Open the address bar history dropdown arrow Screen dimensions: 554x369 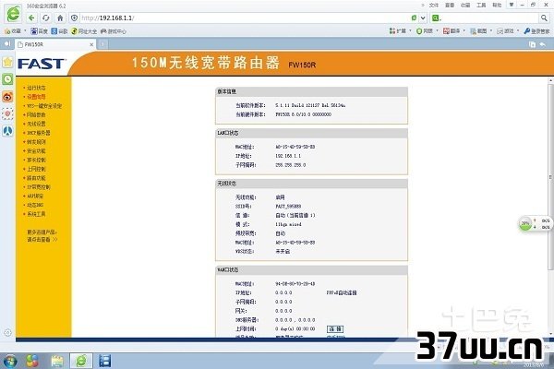(x=423, y=18)
